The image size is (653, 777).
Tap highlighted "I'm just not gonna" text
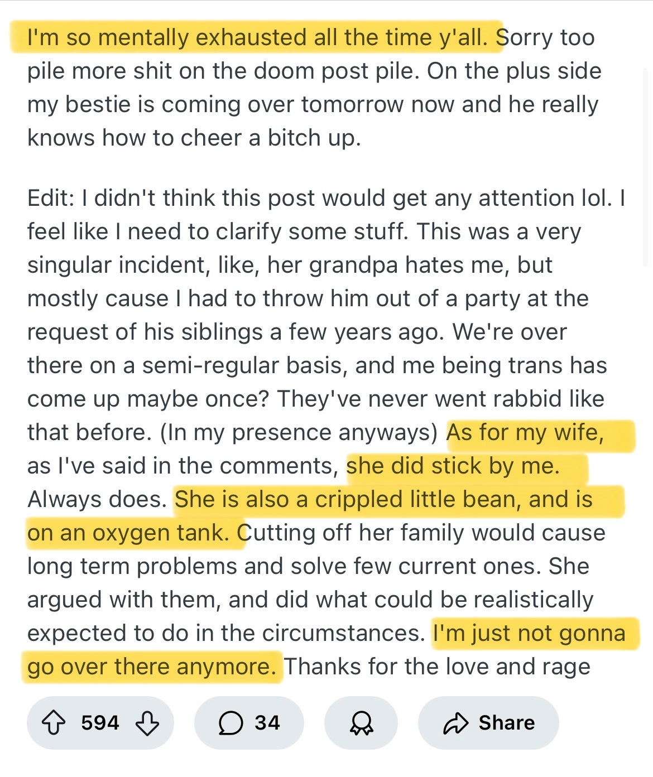(529, 633)
